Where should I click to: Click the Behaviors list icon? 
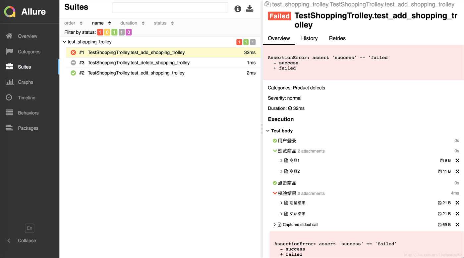pos(9,113)
